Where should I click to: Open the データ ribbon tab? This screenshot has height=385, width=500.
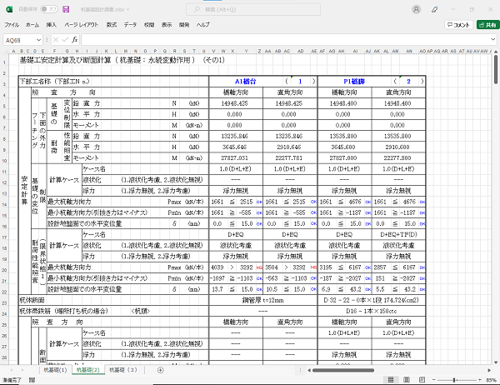[130, 24]
